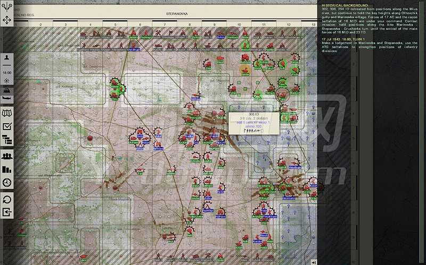Click grid column header 4
Screen dimensions: 426x265
click(91, 24)
